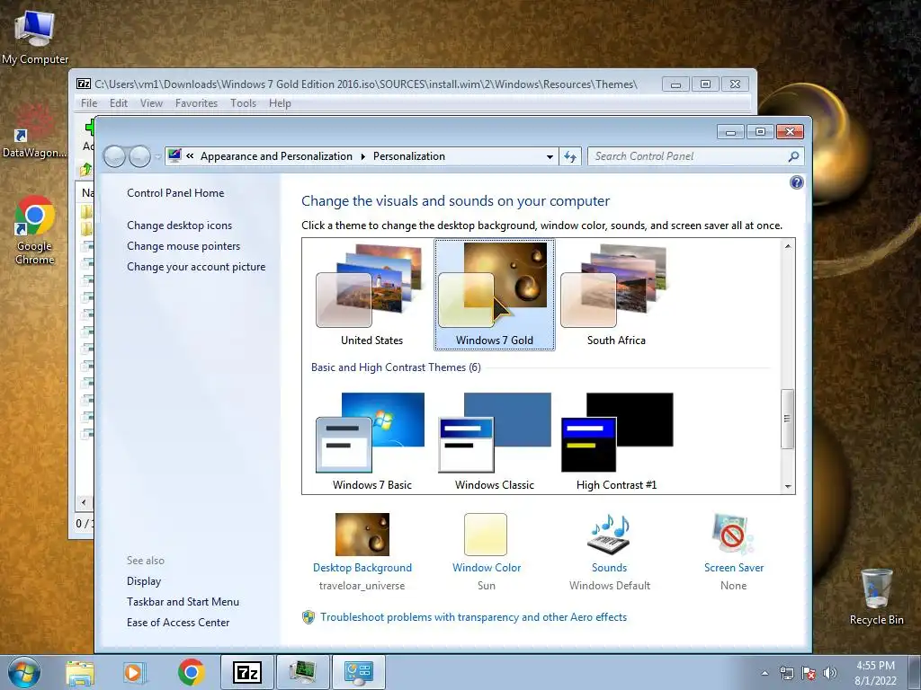Select the Control Panel taskbar button
Image resolution: width=921 pixels, height=690 pixels.
click(x=359, y=672)
